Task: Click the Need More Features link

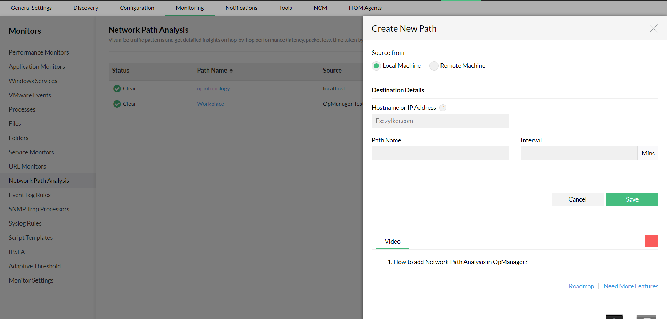Action: point(631,286)
